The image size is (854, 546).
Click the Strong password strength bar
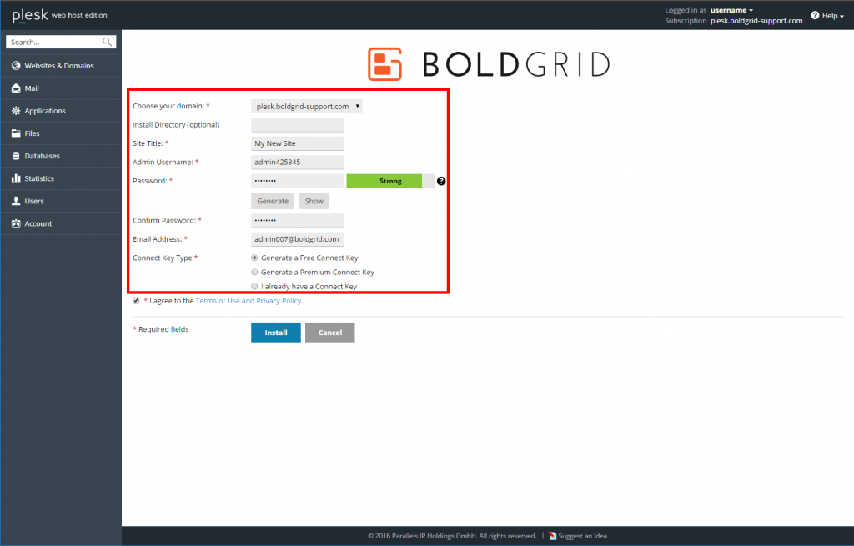coord(390,181)
